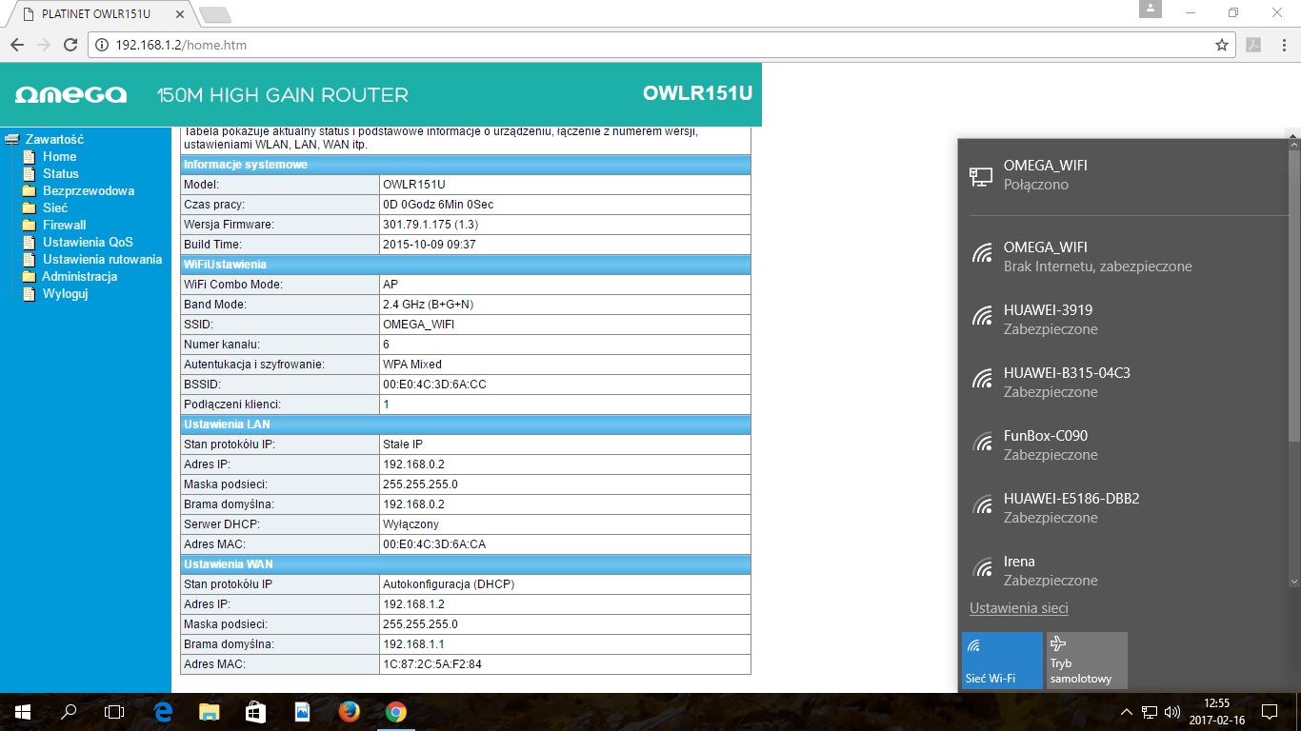Expand the Bezprzewodowa folder in sidebar
This screenshot has height=731, width=1301.
point(88,190)
